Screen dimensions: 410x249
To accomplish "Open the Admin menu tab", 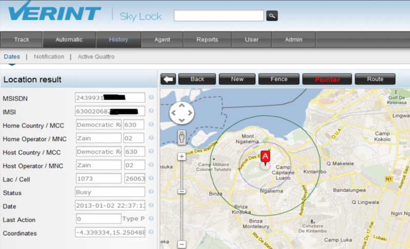I will (294, 40).
